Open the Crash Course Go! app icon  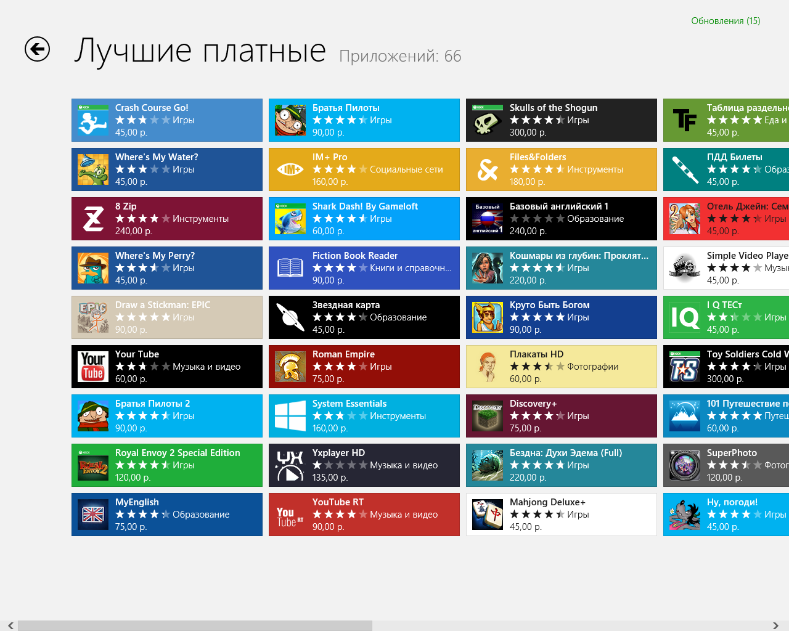93,120
